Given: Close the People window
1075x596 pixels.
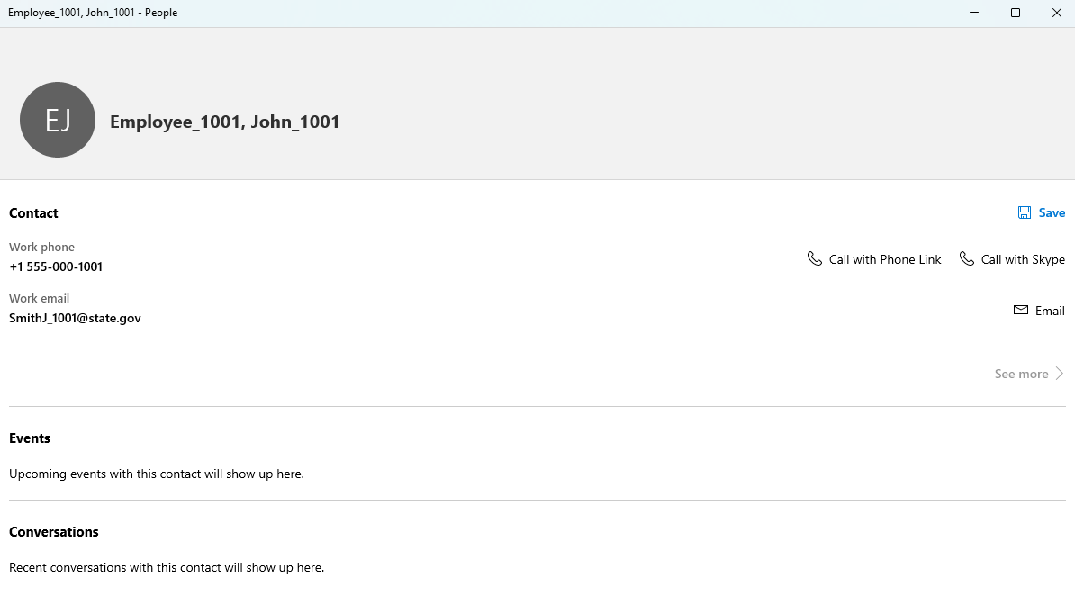Looking at the screenshot, I should tap(1056, 13).
